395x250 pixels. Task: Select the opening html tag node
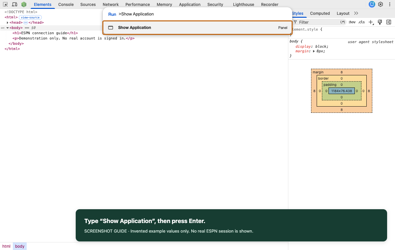click(x=11, y=17)
